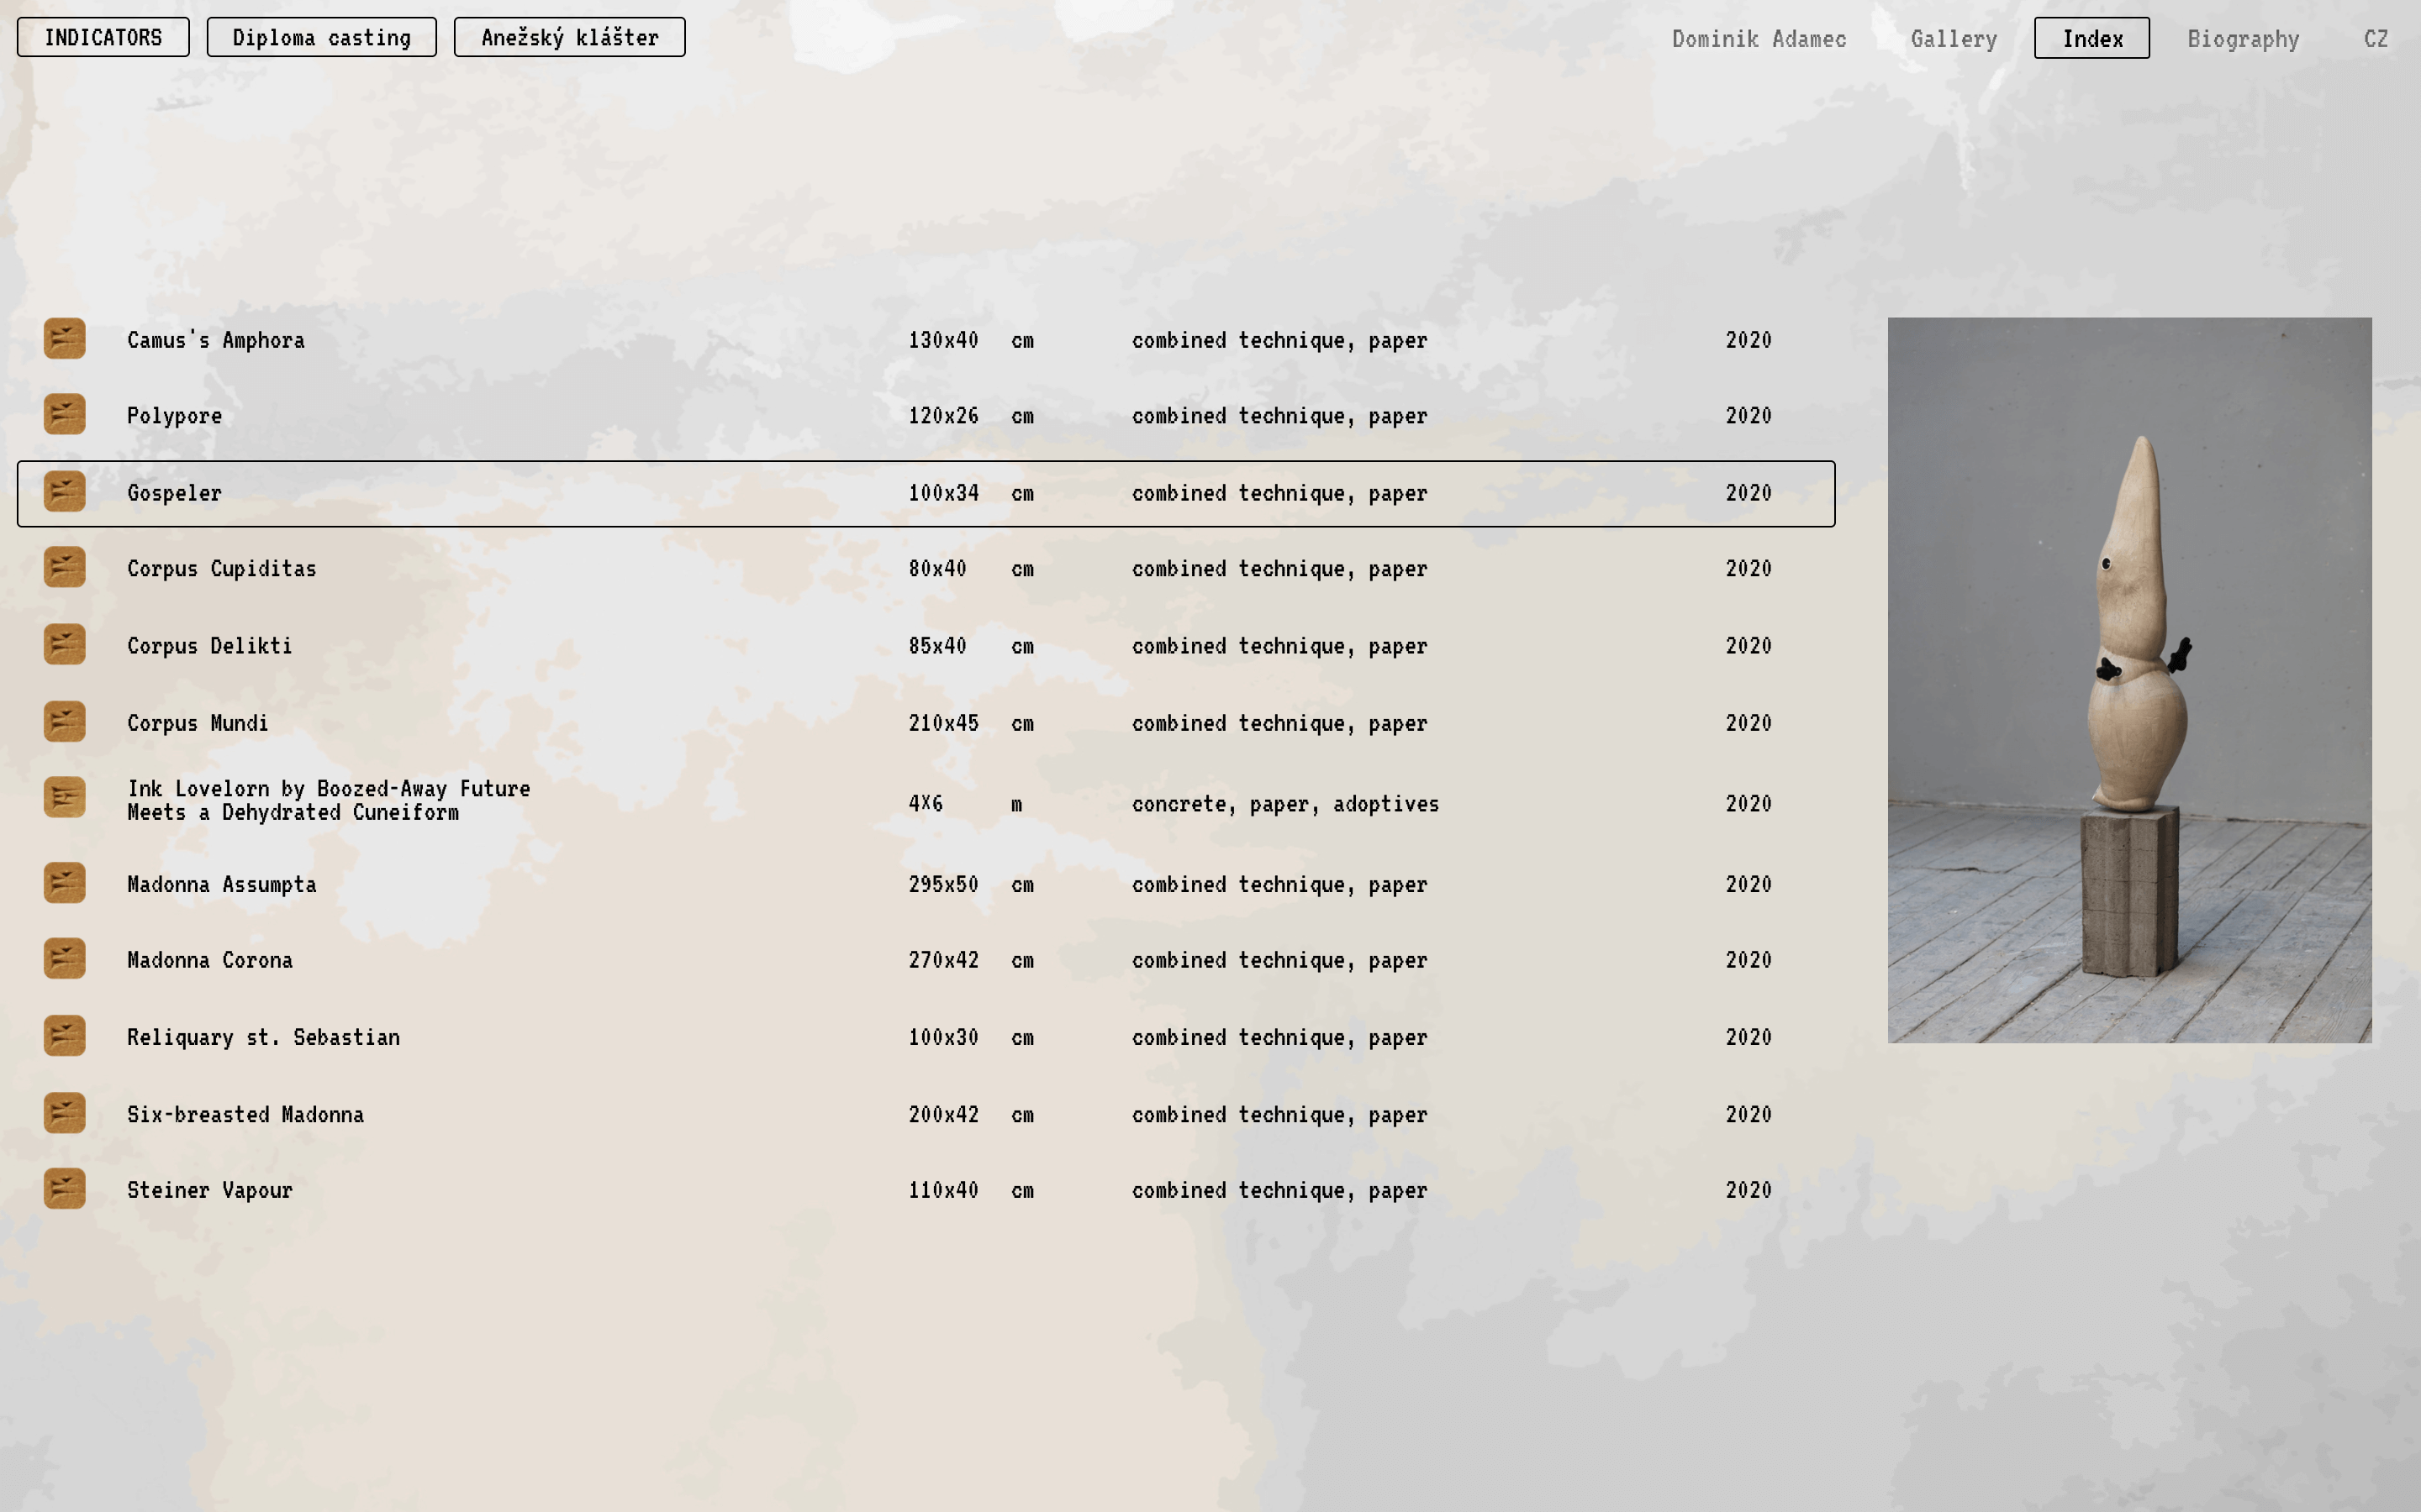
Task: Select the icon in the Gospeler row
Action: click(64, 491)
